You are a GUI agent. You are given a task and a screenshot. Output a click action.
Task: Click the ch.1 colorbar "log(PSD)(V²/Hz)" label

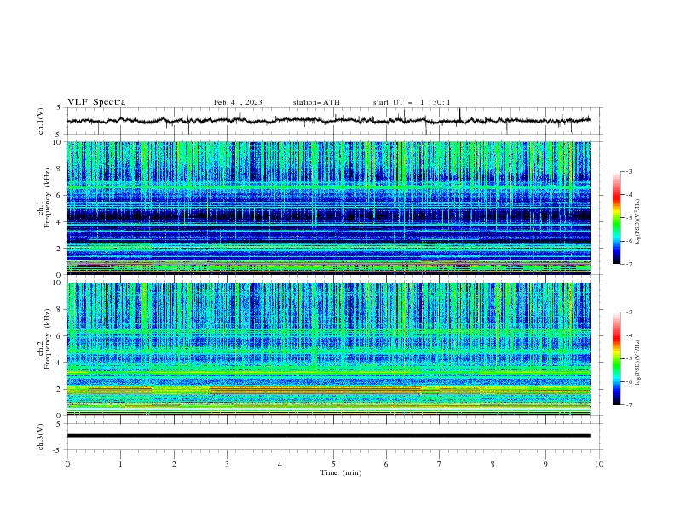click(x=638, y=222)
